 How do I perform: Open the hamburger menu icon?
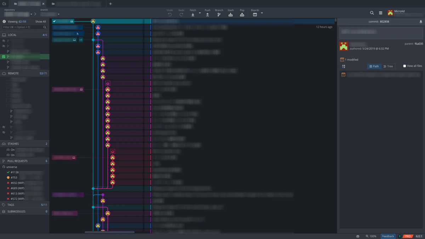click(x=381, y=13)
